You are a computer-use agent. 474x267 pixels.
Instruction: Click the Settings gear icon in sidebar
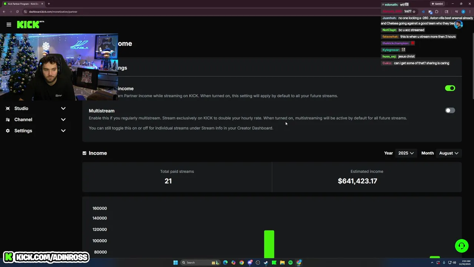point(8,131)
